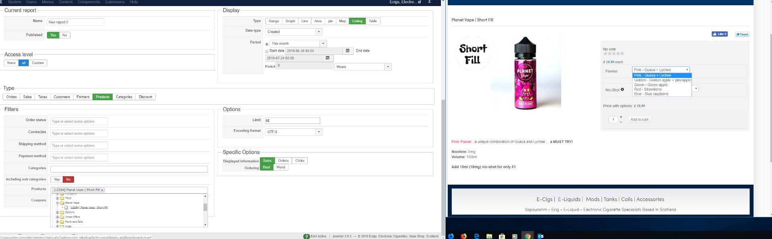772x239 pixels.
Task: Open Firefox from the taskbar
Action: click(463, 236)
